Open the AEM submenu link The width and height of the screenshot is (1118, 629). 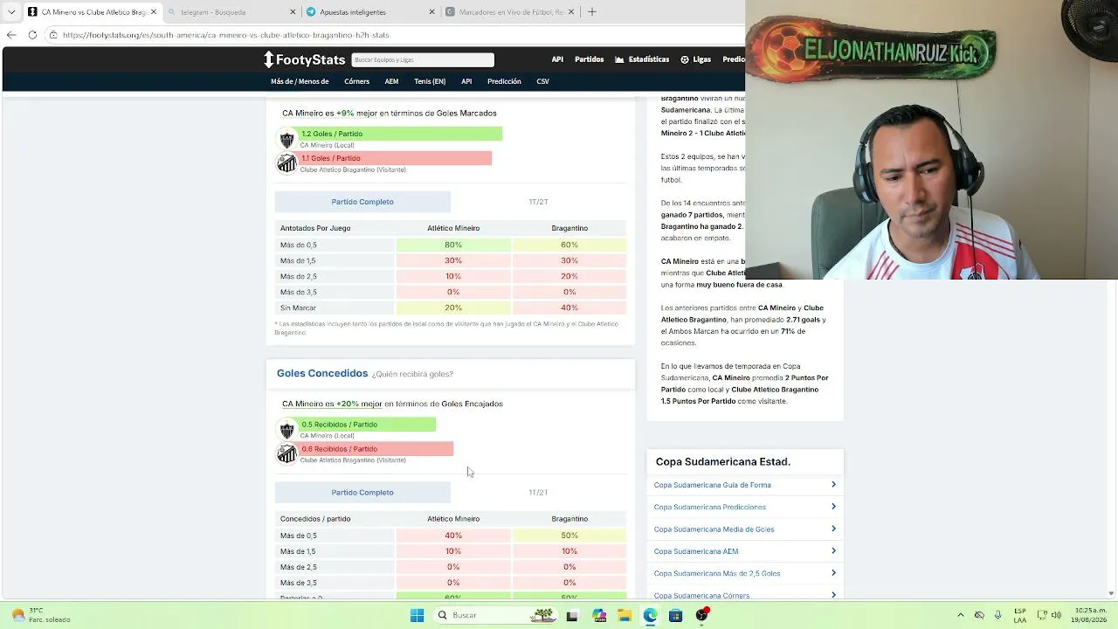[x=391, y=81]
